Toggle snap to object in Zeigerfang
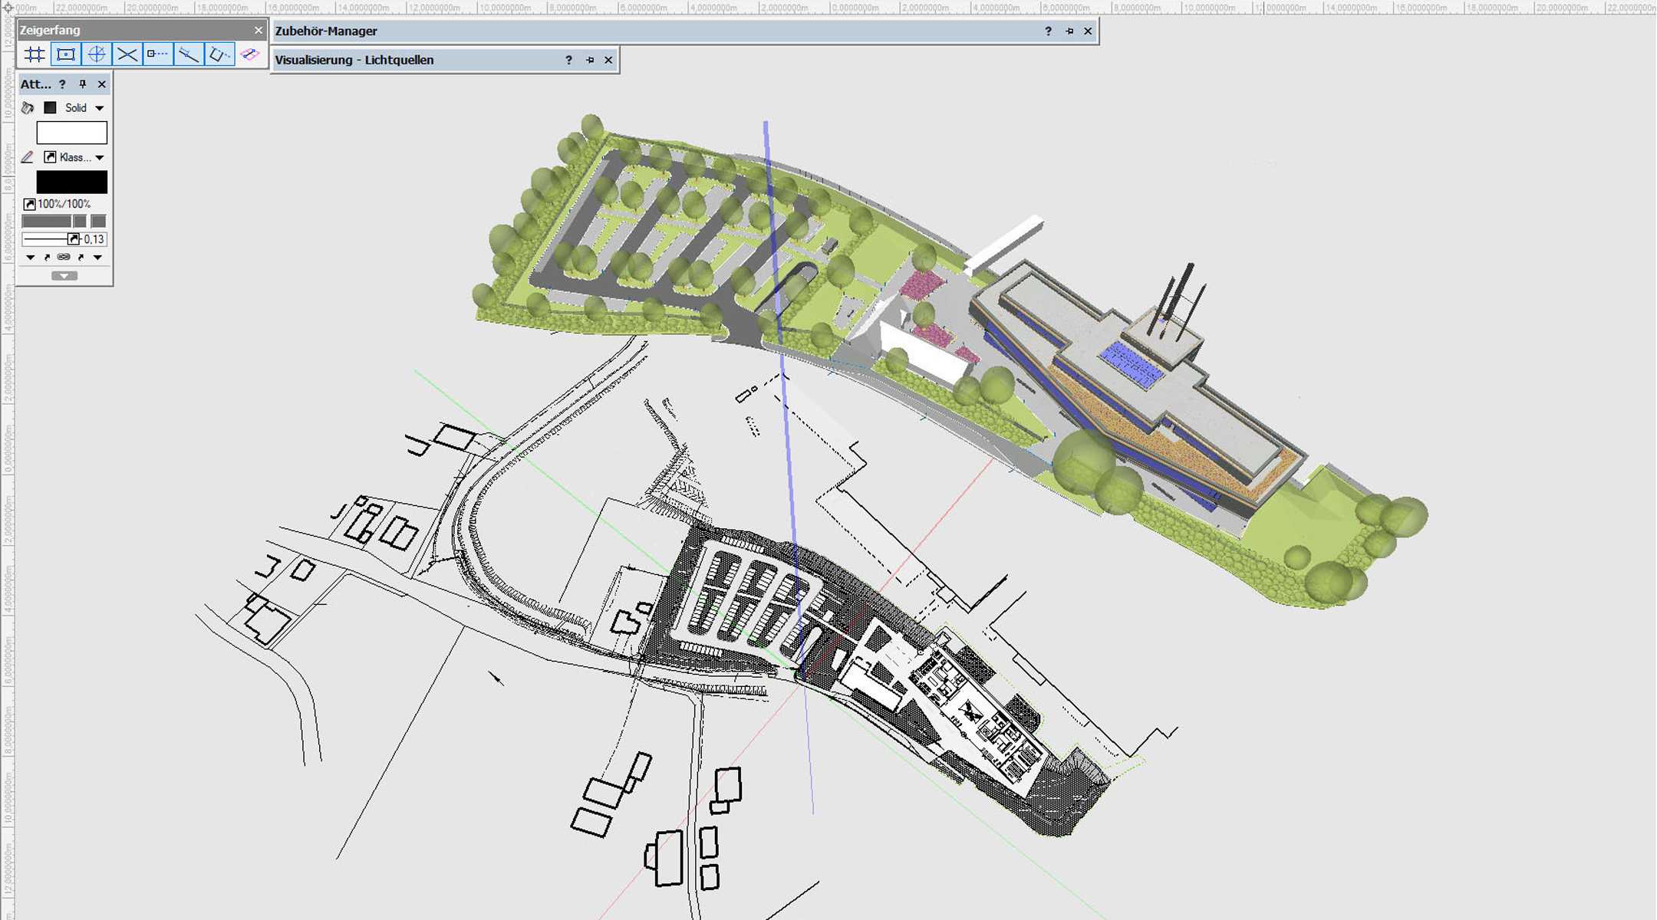 pyautogui.click(x=66, y=54)
